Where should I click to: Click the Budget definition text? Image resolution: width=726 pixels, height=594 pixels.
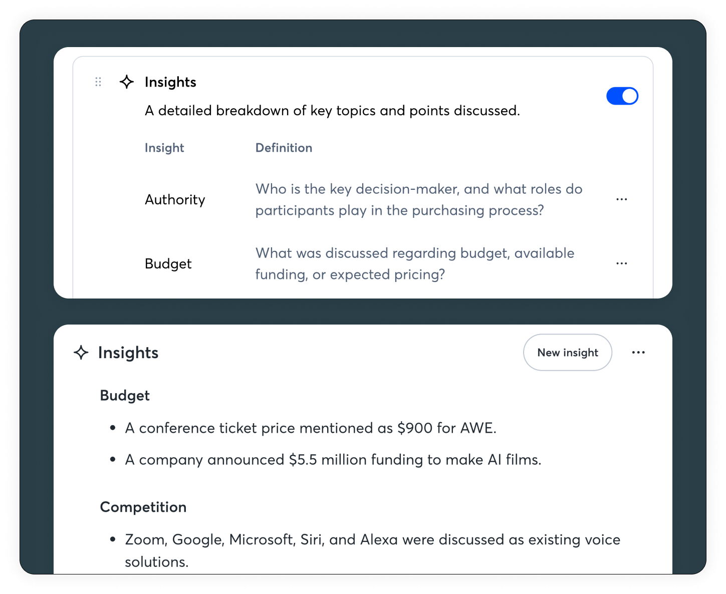[414, 263]
